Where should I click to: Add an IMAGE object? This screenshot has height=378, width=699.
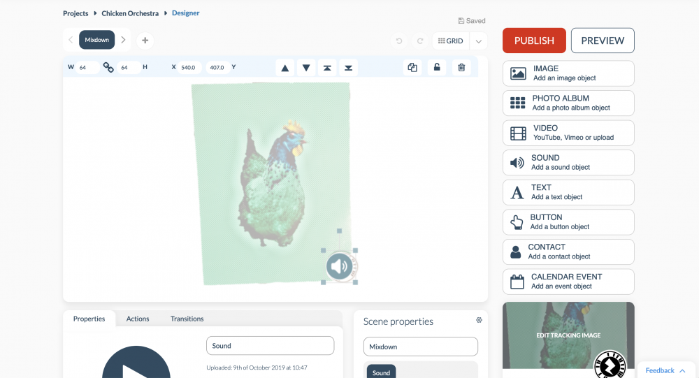(568, 73)
